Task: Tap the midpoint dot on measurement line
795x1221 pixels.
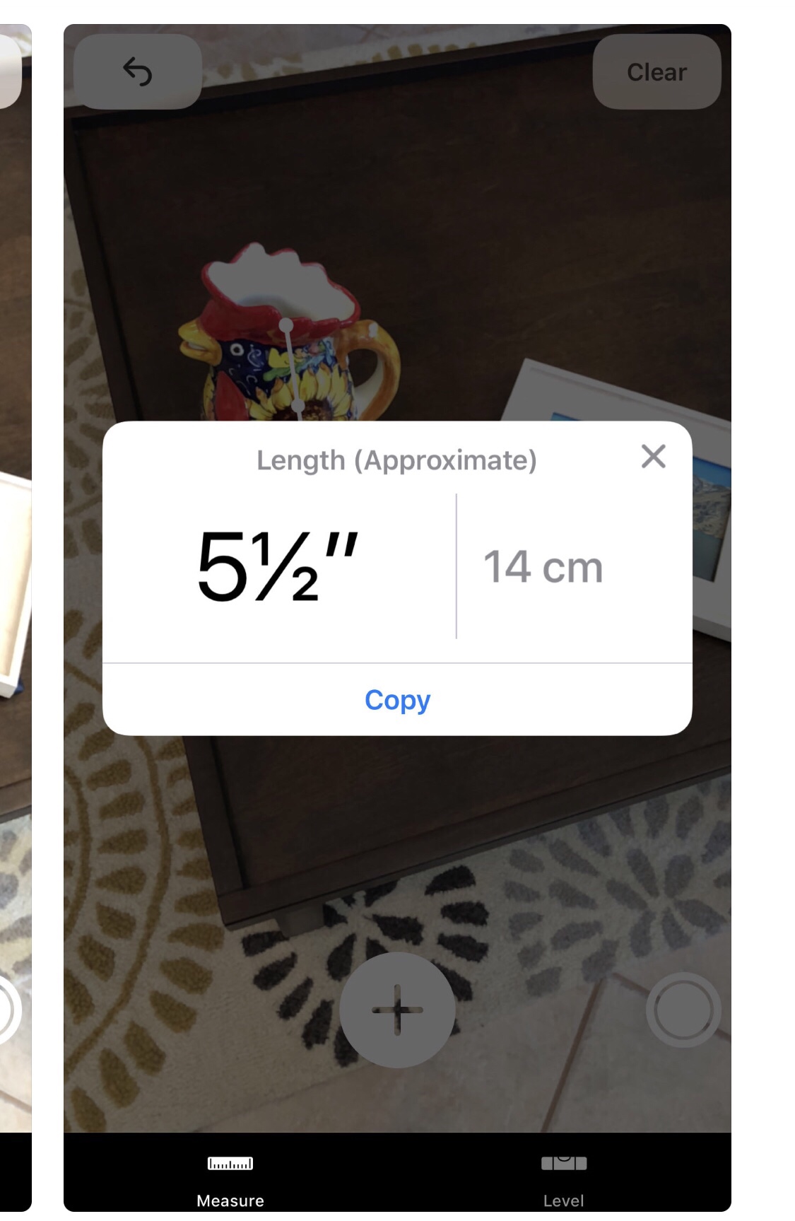Action: click(x=298, y=404)
